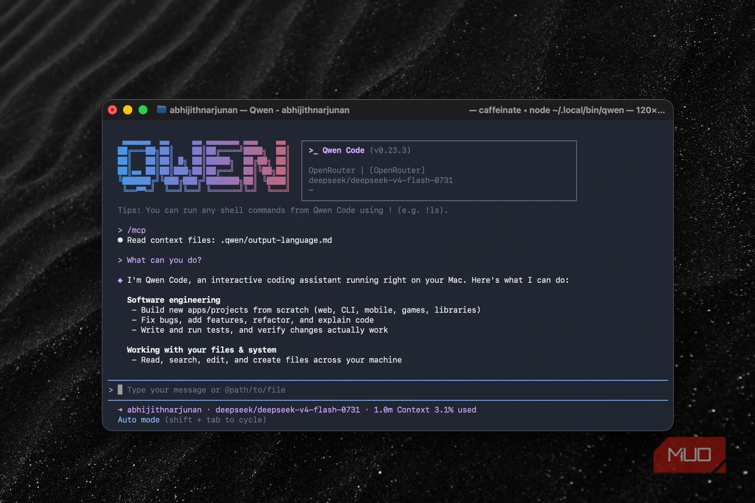Click 'Read context files' output line
The image size is (755, 503).
click(x=229, y=240)
